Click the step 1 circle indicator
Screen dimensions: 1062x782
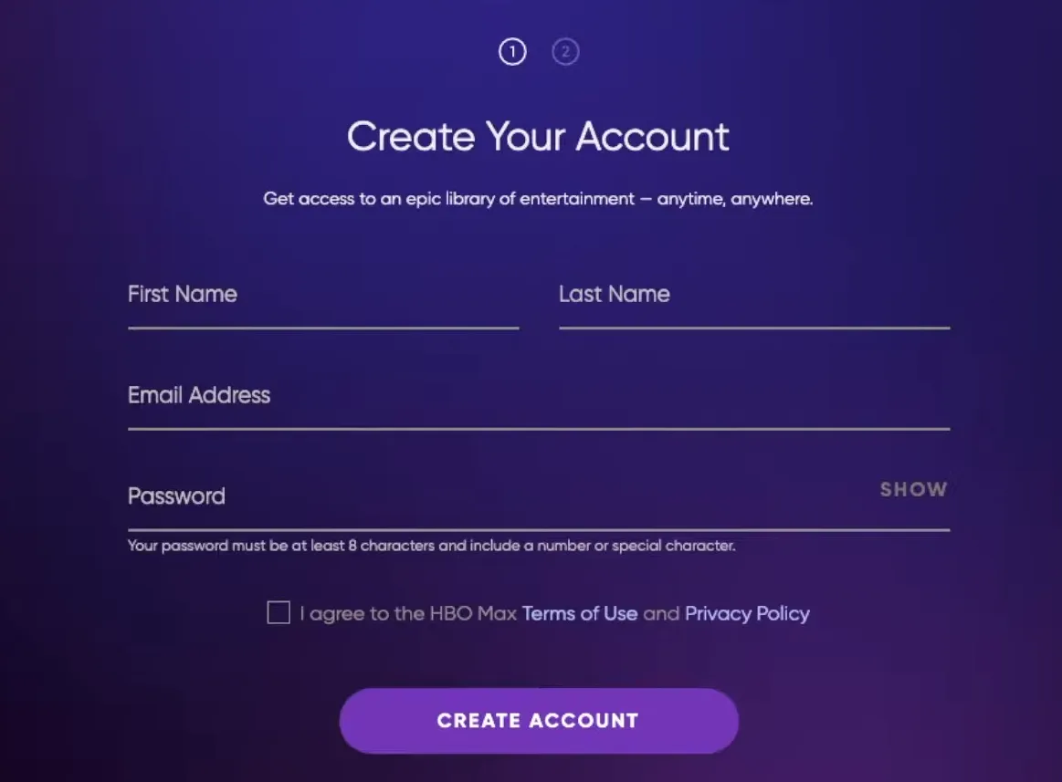(x=512, y=52)
